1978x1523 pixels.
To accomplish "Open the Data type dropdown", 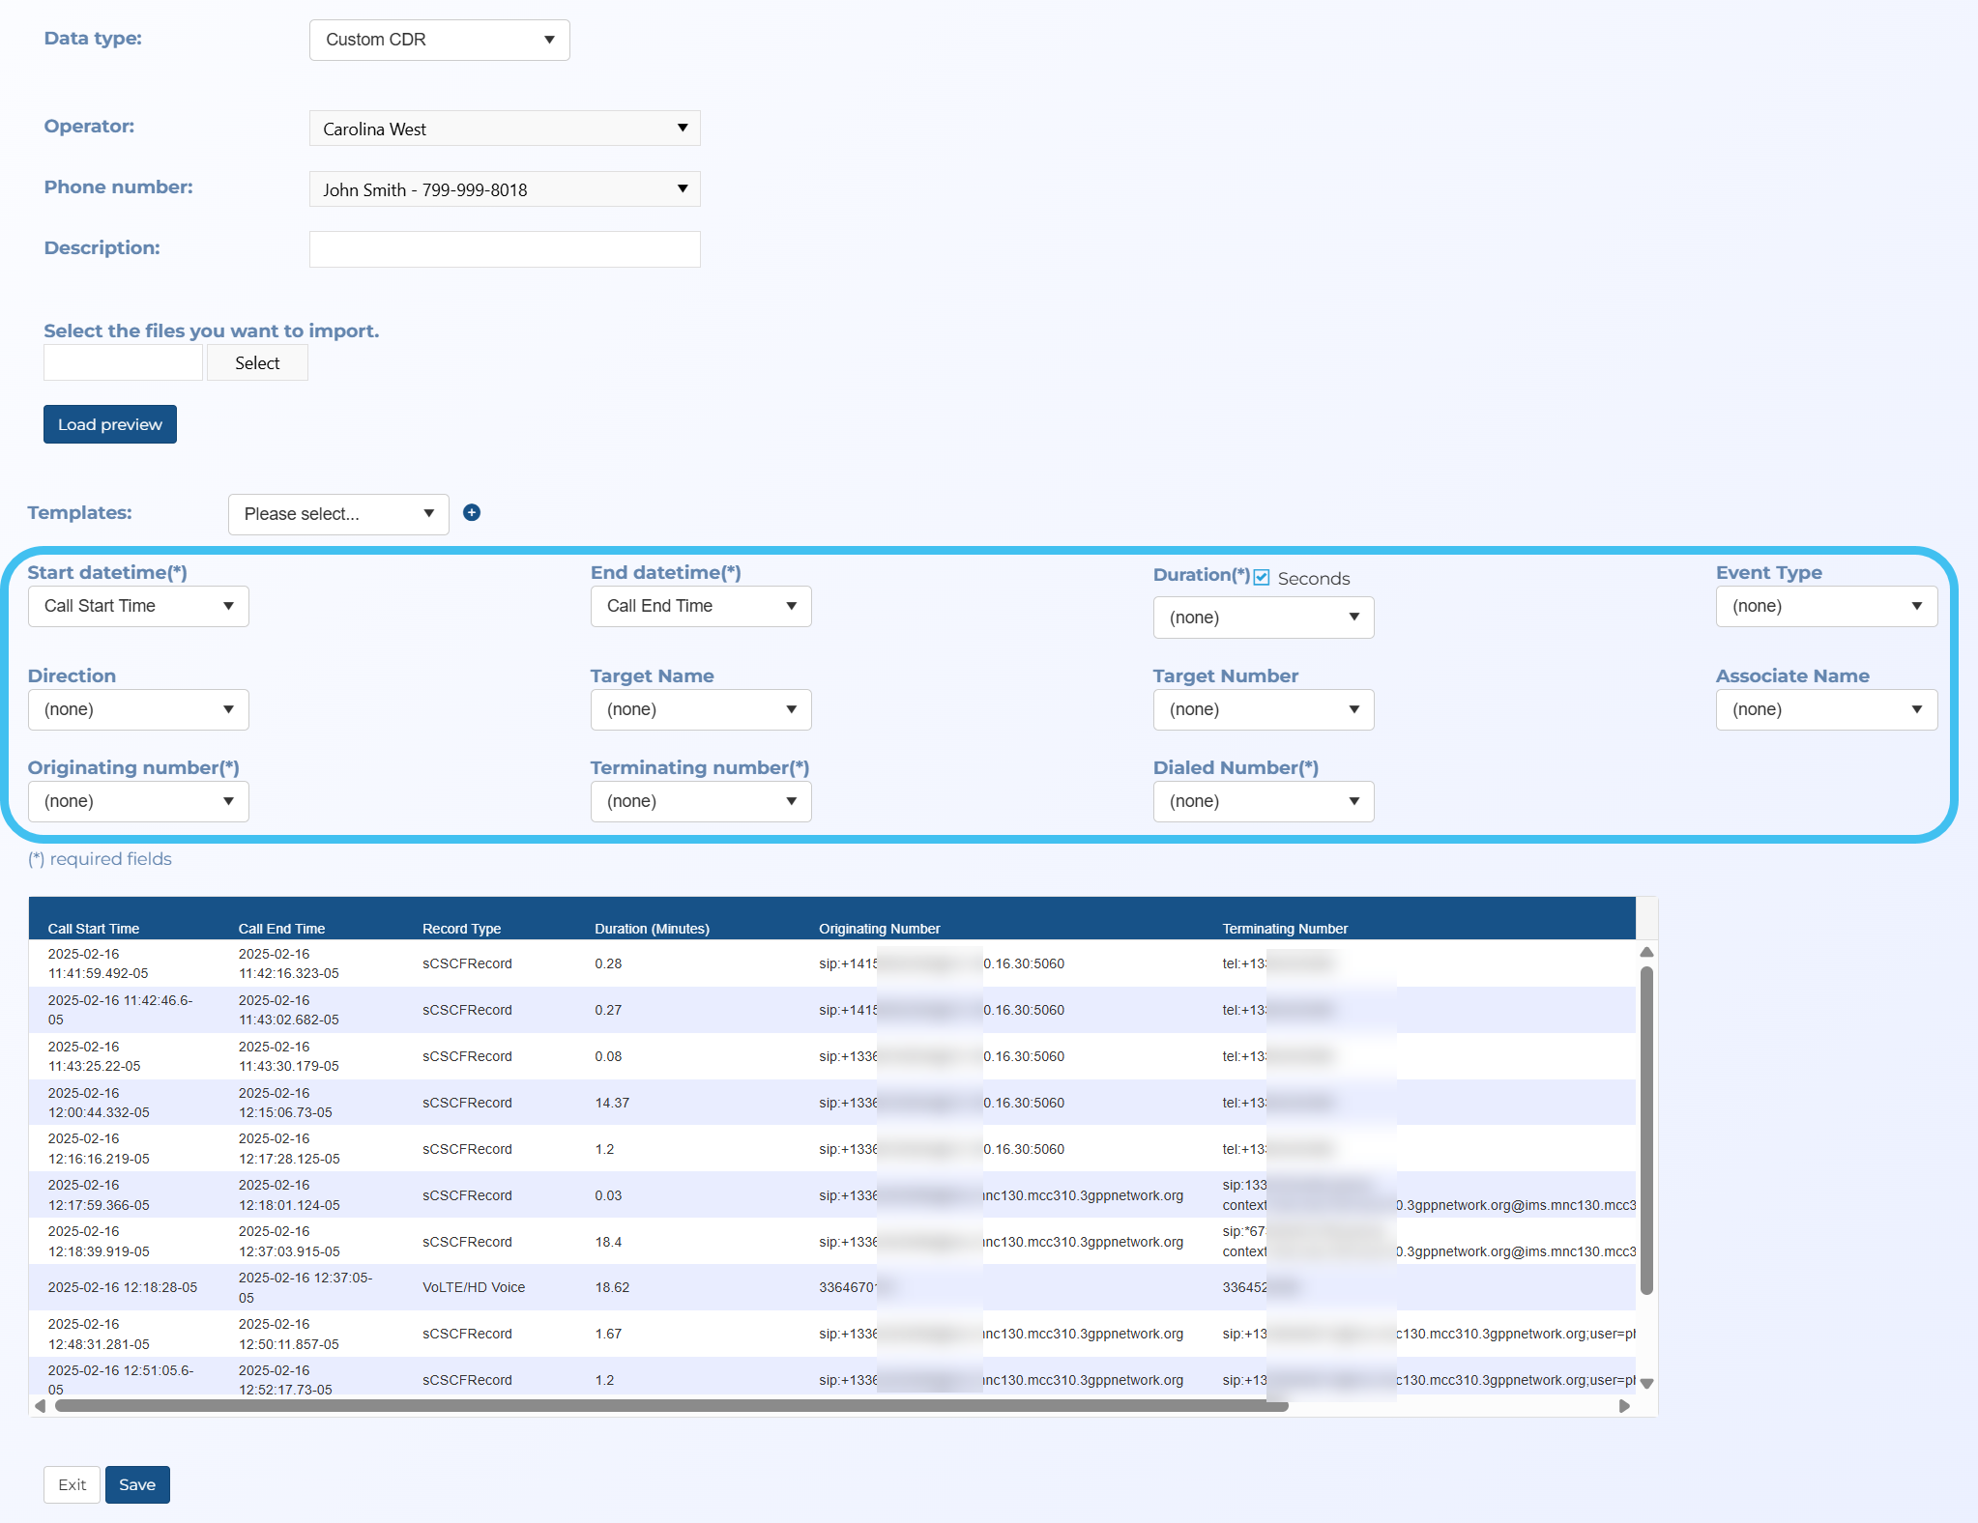I will click(439, 40).
